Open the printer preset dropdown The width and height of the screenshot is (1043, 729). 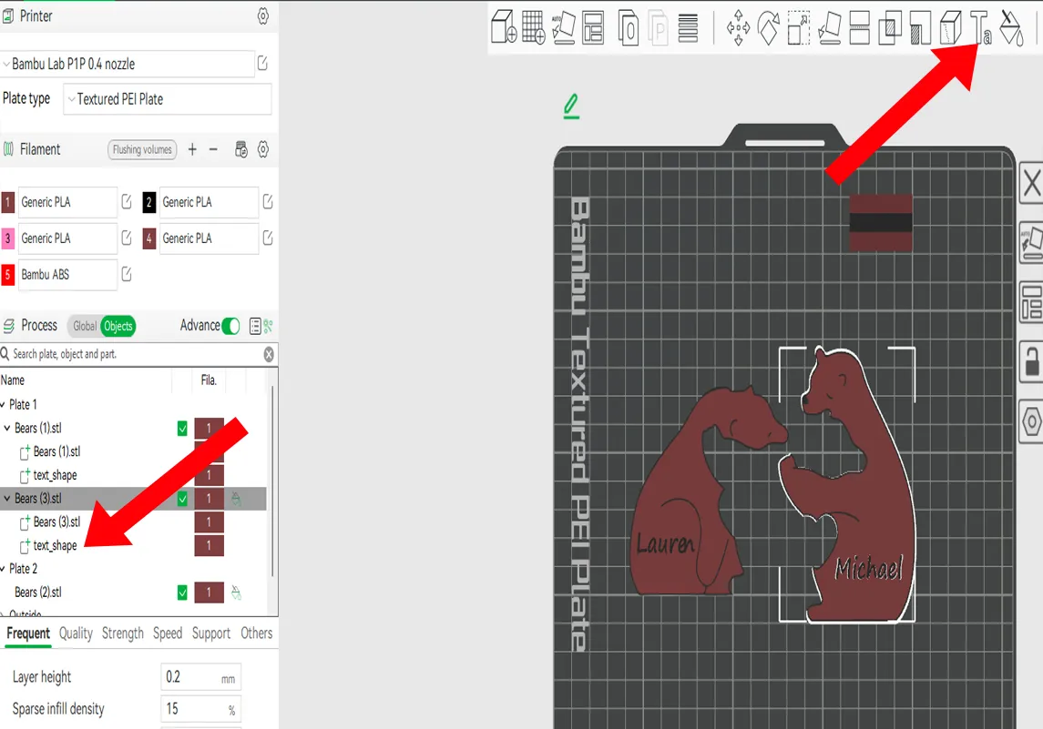pyautogui.click(x=128, y=64)
